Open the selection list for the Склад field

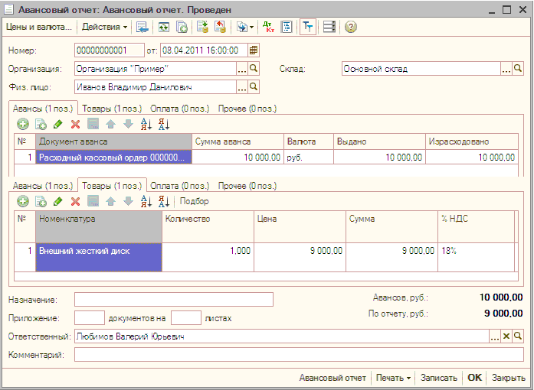point(506,69)
